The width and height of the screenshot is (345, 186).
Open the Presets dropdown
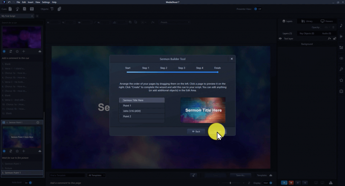click(x=175, y=22)
